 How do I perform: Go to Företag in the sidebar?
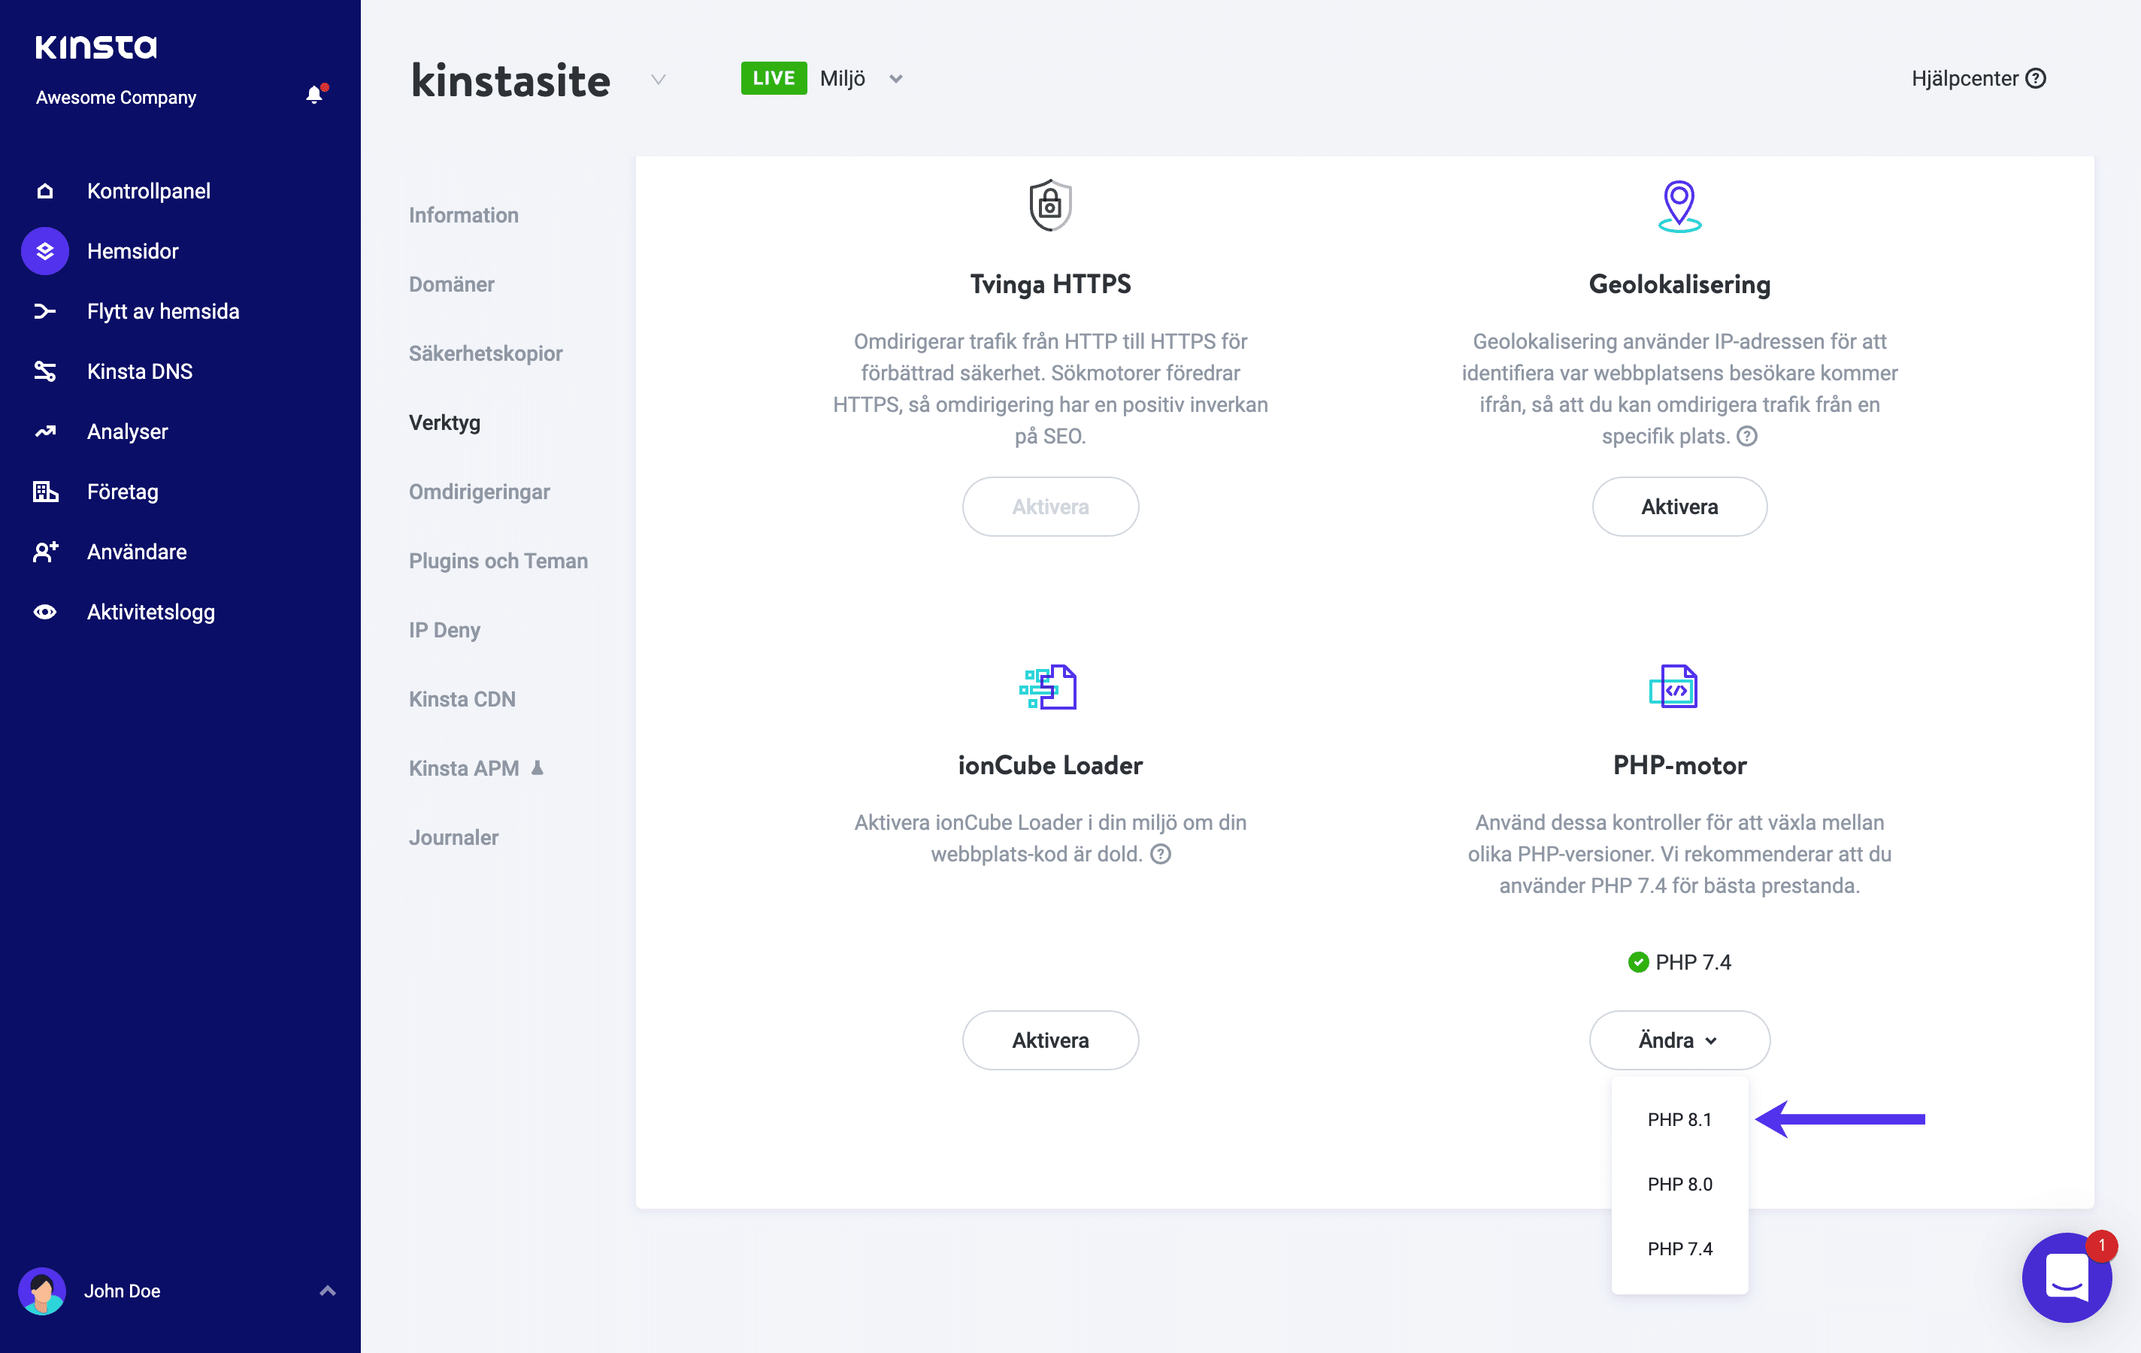click(123, 492)
